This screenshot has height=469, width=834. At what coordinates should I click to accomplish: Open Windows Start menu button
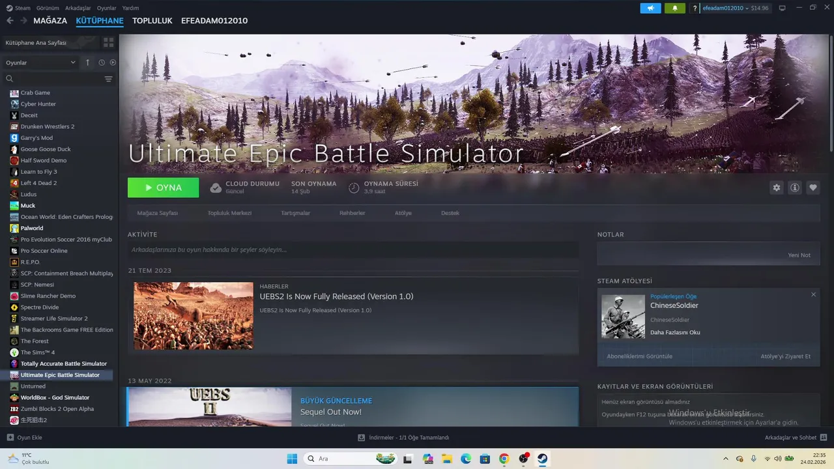point(292,459)
